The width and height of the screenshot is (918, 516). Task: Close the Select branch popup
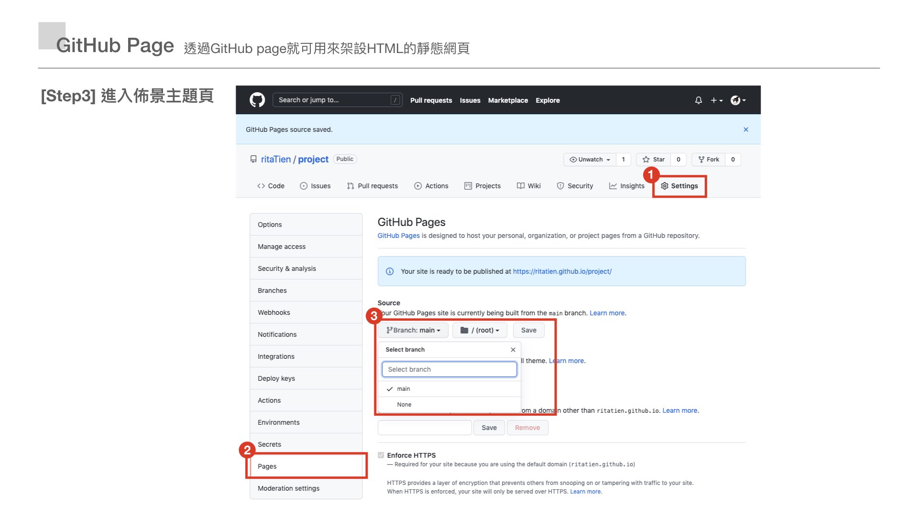pos(513,350)
